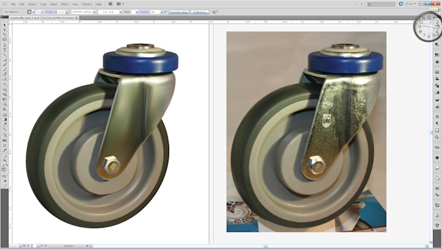The image size is (442, 249).
Task: Select the Free Transform tool
Action: 5,99
